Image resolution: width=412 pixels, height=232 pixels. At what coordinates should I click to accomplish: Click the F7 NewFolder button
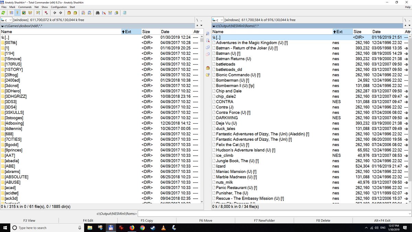[x=264, y=221]
